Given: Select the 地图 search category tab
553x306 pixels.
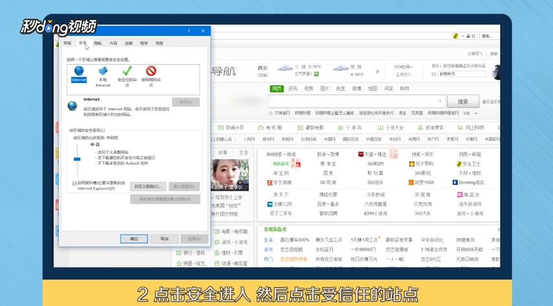Looking at the screenshot, I should coord(373,88).
